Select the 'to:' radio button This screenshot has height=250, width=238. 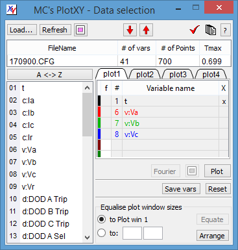(x=101, y=233)
